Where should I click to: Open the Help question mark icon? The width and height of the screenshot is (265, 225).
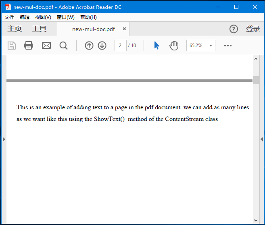click(x=234, y=29)
